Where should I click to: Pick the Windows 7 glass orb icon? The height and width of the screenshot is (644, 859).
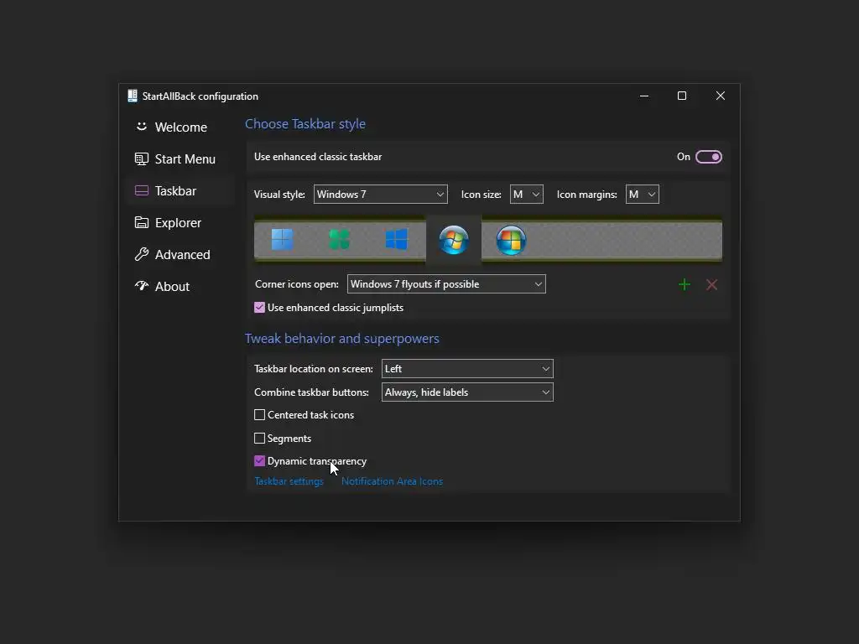click(x=454, y=240)
